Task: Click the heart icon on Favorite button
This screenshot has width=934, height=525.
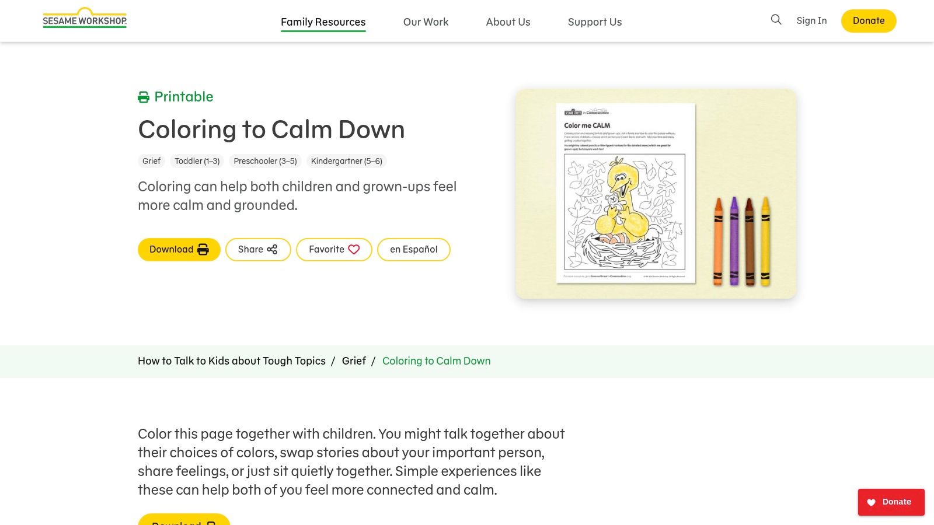Action: (353, 249)
